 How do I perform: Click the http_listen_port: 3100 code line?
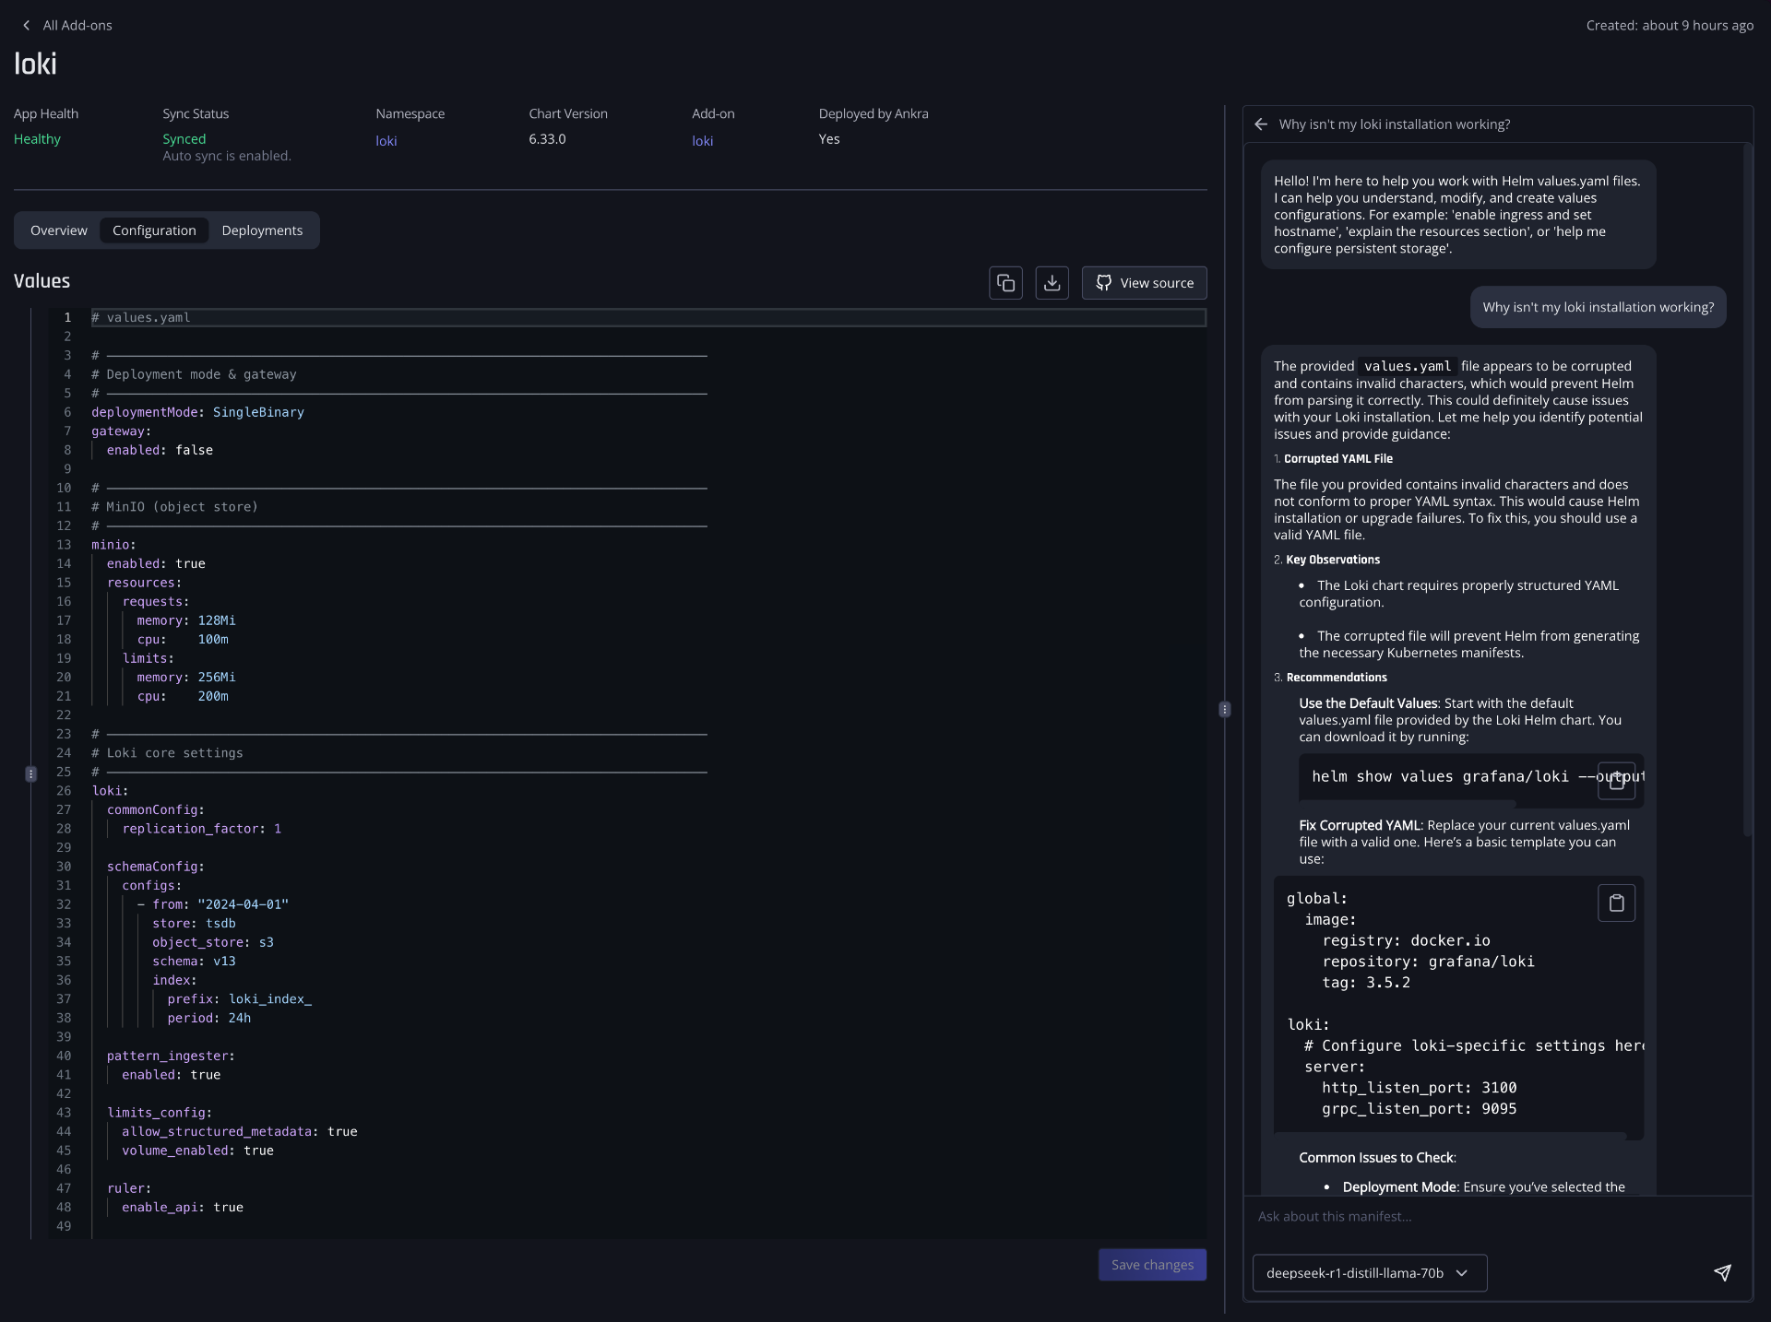pyautogui.click(x=1419, y=1088)
